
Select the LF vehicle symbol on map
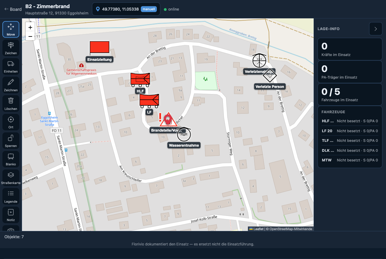click(149, 101)
